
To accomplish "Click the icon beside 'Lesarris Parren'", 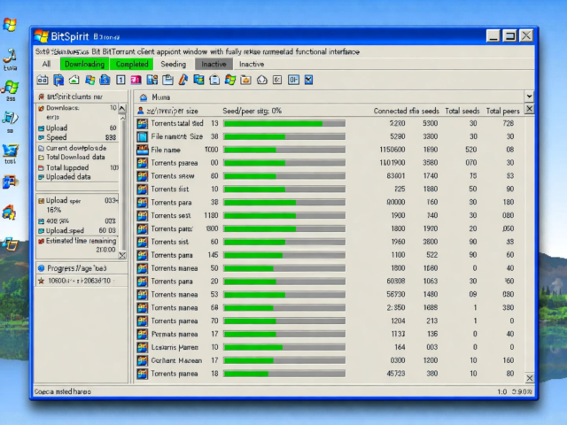I will pos(142,347).
